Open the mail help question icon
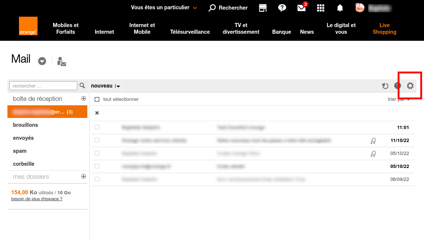424x241 pixels. [x=398, y=86]
